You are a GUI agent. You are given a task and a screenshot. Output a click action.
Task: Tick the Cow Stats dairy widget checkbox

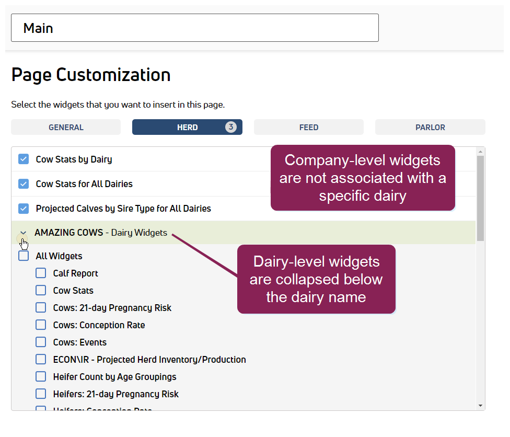(x=41, y=291)
